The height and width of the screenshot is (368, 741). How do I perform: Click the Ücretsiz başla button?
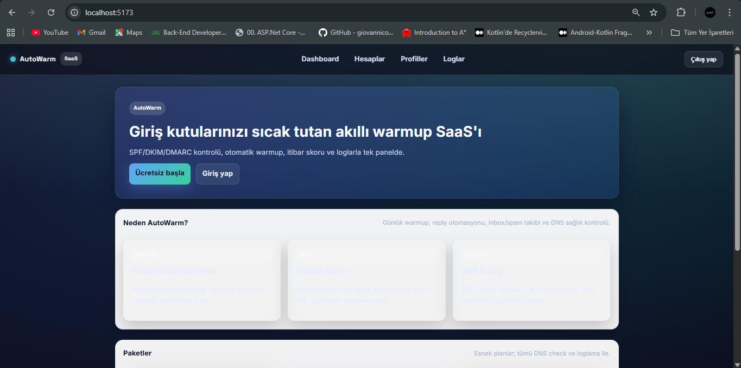point(160,174)
